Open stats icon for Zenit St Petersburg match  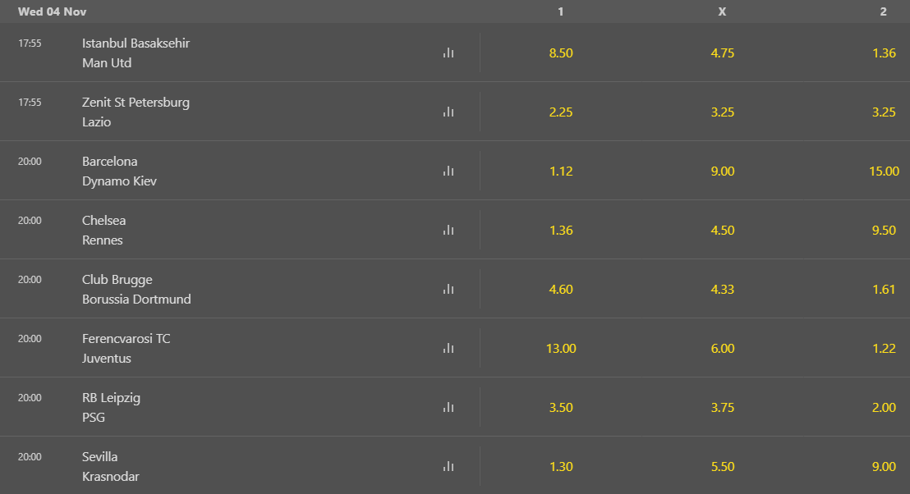click(x=448, y=112)
